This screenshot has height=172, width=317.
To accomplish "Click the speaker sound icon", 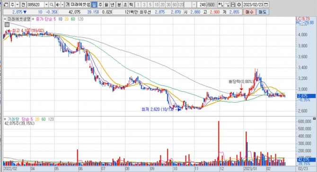I will point(58,4).
